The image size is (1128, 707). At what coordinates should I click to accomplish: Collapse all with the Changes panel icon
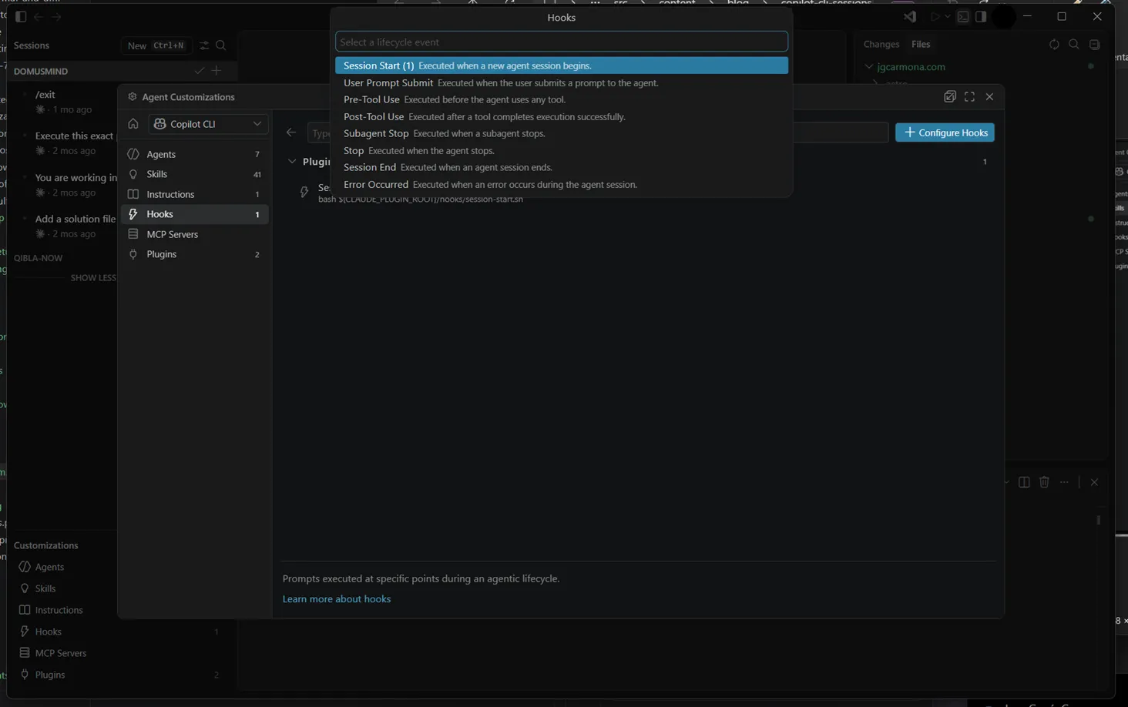[1094, 45]
